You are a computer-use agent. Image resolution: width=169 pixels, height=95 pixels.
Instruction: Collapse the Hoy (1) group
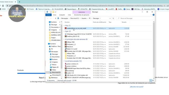coord(64,26)
